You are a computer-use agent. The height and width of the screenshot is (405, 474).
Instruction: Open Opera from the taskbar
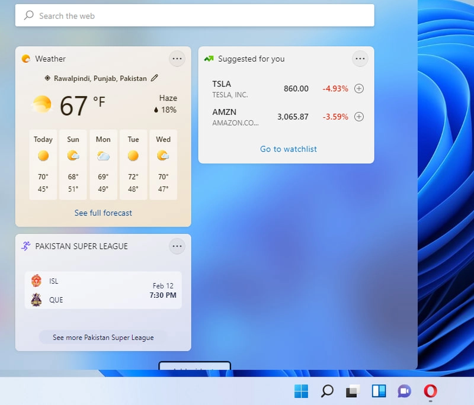431,391
